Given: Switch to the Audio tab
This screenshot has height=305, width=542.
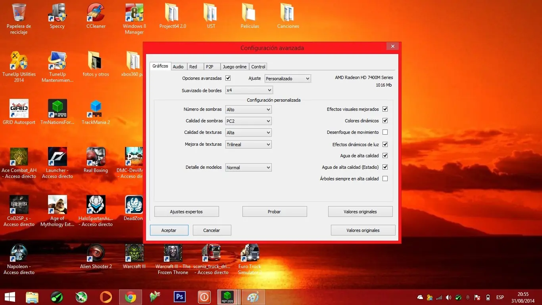Looking at the screenshot, I should click(x=178, y=67).
